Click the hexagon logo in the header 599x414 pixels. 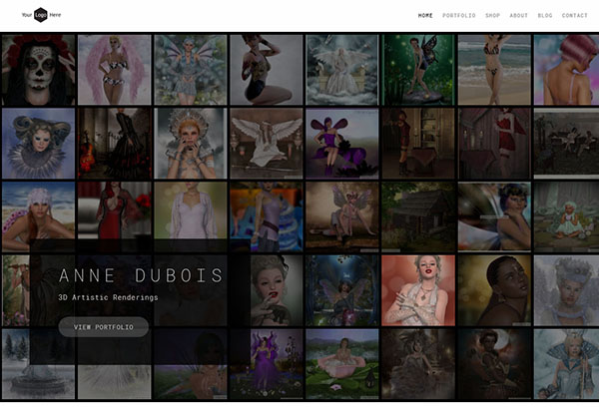tap(41, 16)
